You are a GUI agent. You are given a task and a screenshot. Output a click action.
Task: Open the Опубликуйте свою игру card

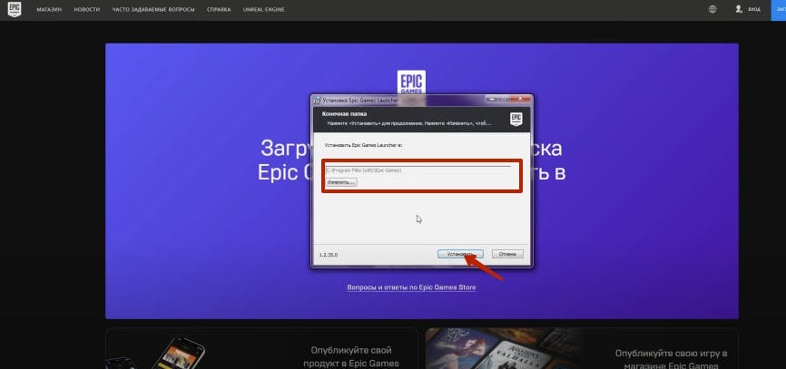point(582,348)
